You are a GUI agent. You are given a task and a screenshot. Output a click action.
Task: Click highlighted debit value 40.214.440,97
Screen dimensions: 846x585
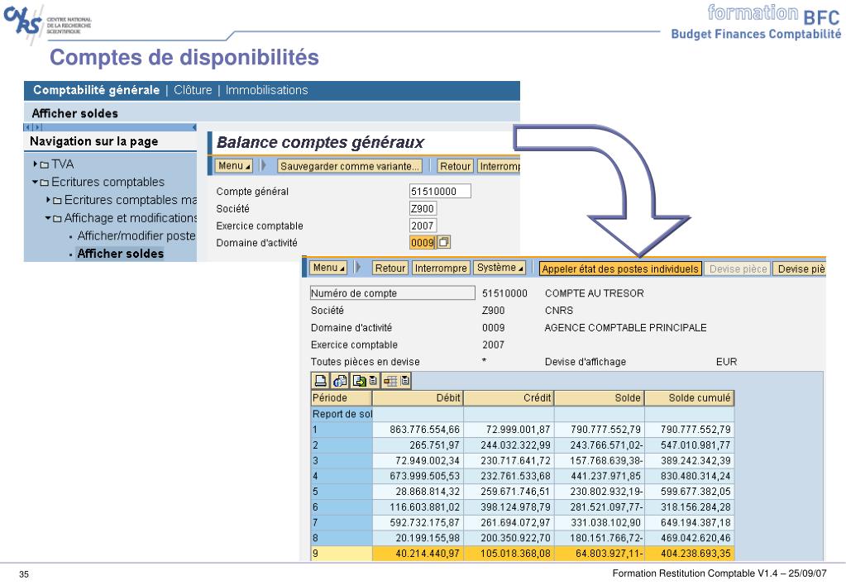point(428,554)
